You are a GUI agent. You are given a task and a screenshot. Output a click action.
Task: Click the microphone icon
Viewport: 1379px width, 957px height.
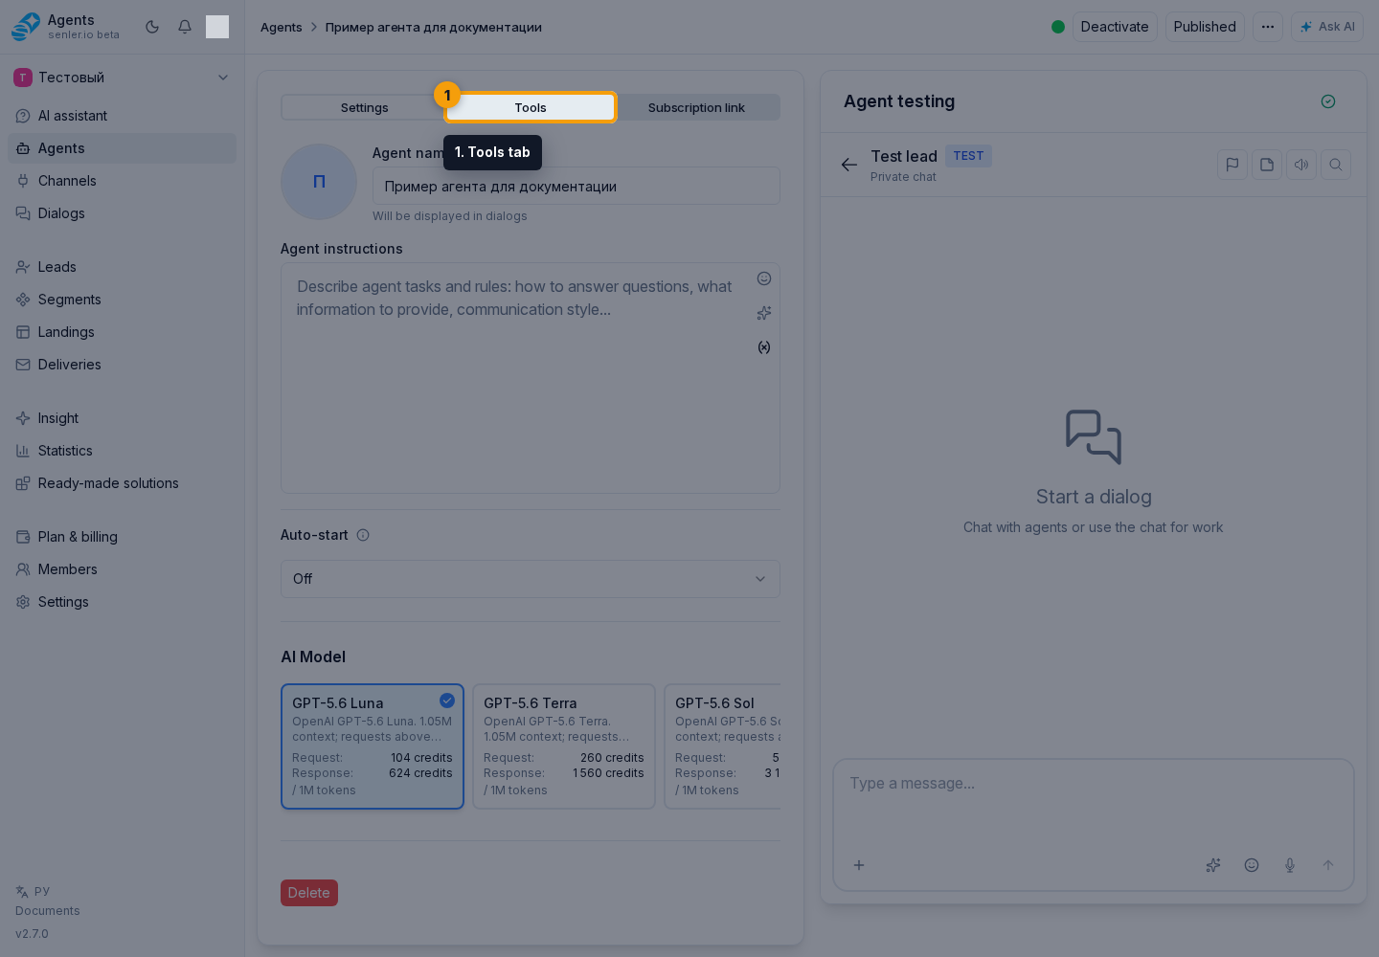tap(1290, 865)
